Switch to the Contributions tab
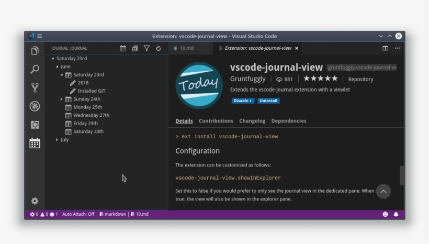 coord(216,121)
